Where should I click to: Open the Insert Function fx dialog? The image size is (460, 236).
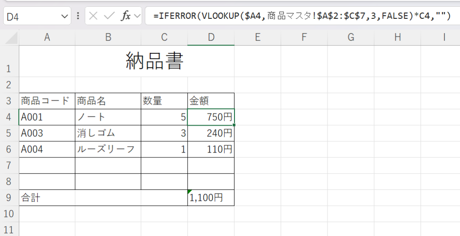pos(126,16)
